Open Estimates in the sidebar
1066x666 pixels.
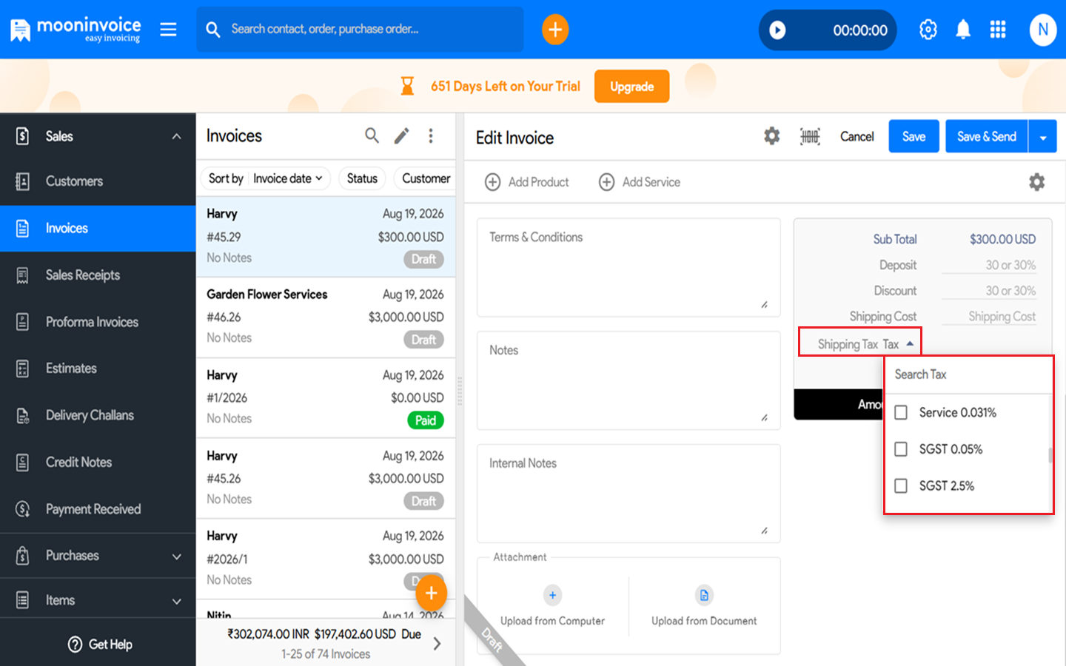(98, 369)
